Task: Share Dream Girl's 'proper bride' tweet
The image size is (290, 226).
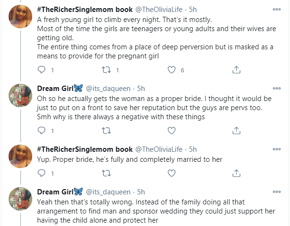Action: pos(236,130)
